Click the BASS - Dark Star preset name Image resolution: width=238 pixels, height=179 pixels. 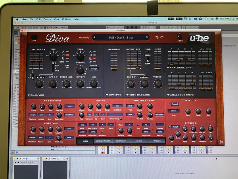(x=121, y=37)
